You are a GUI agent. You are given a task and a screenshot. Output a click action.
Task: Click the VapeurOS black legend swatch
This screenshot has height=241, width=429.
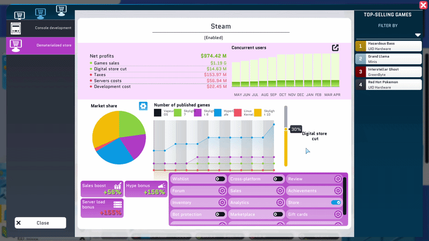coord(158,112)
